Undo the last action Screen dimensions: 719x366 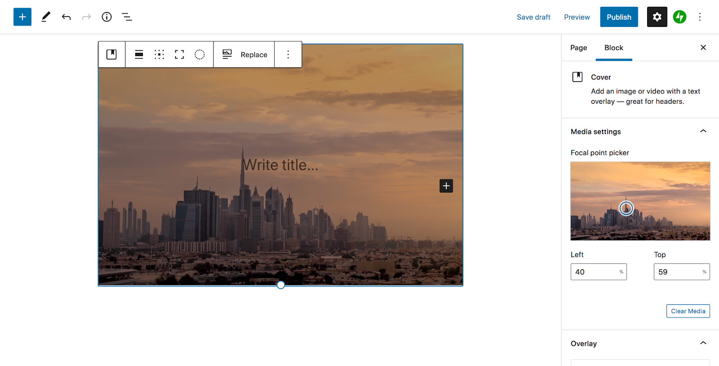[x=67, y=17]
